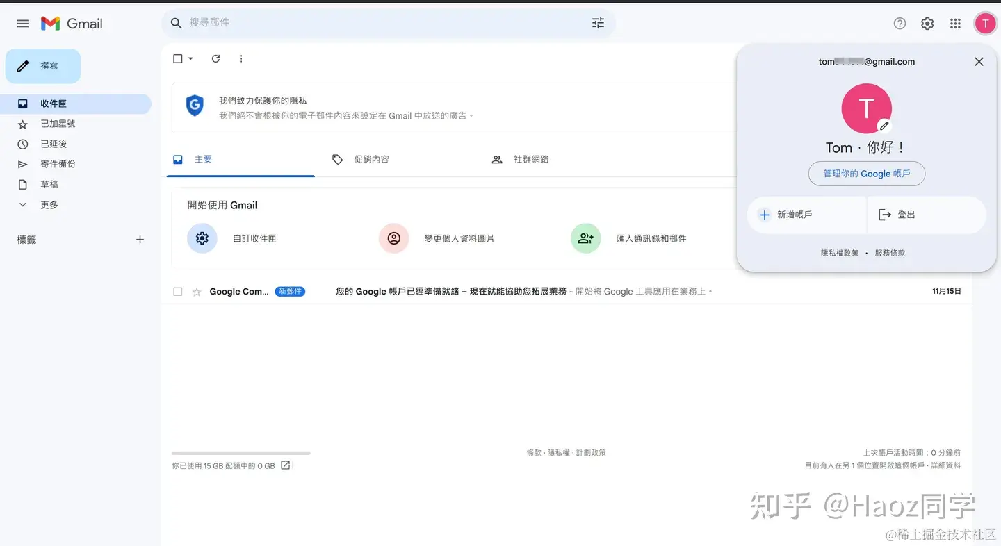Edit profile picture pencil icon
1001x546 pixels.
coord(884,126)
